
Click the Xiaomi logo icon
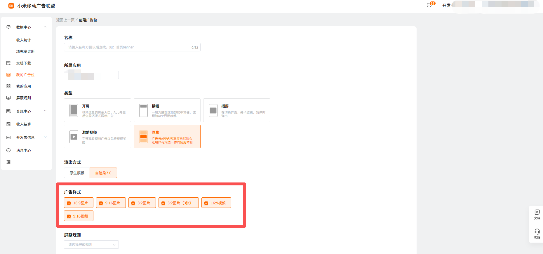coord(11,6)
